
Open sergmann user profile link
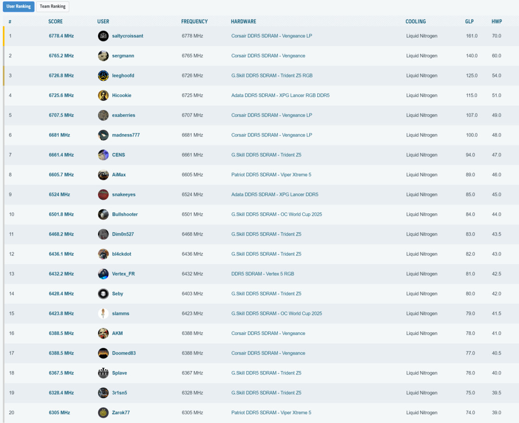click(x=123, y=56)
